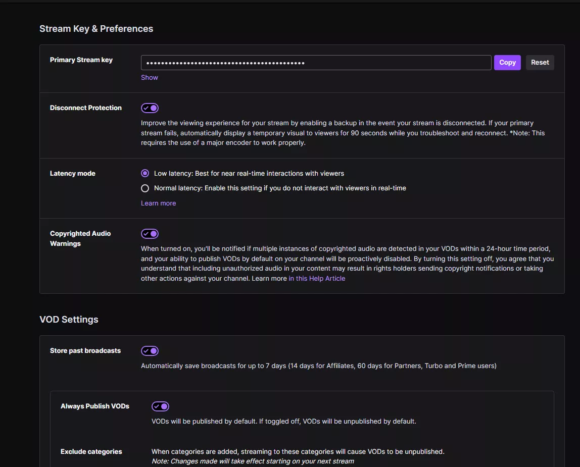580x467 pixels.
Task: Click the Stream Key & Preferences heading
Action: click(x=96, y=28)
